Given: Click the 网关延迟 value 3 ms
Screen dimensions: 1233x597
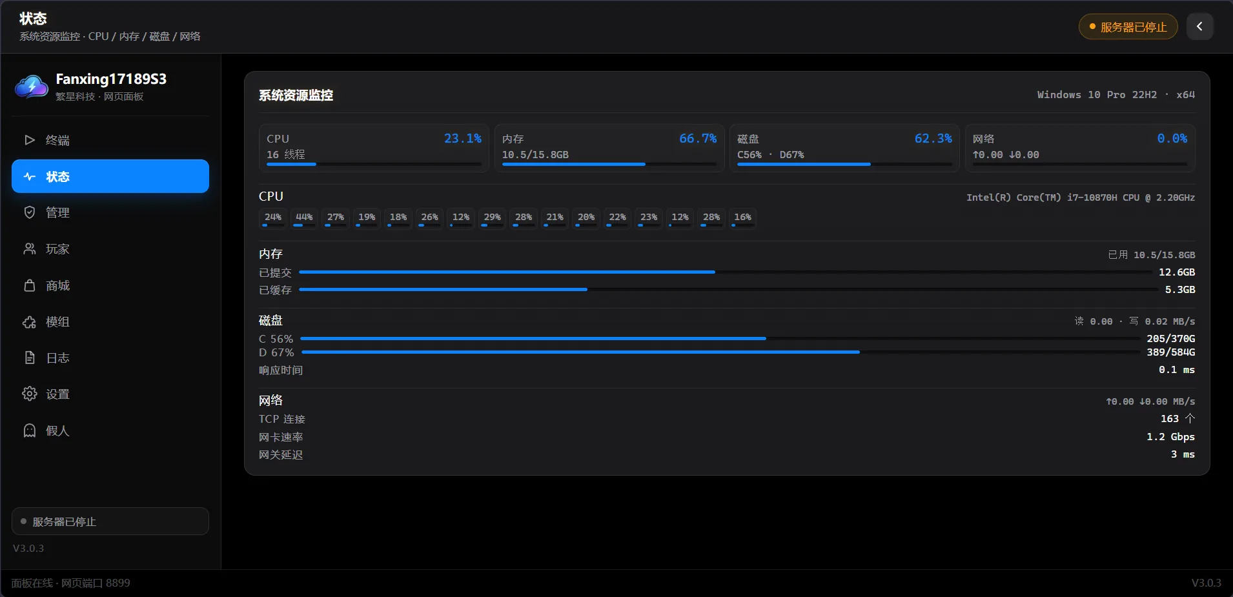Looking at the screenshot, I should click(x=1183, y=454).
